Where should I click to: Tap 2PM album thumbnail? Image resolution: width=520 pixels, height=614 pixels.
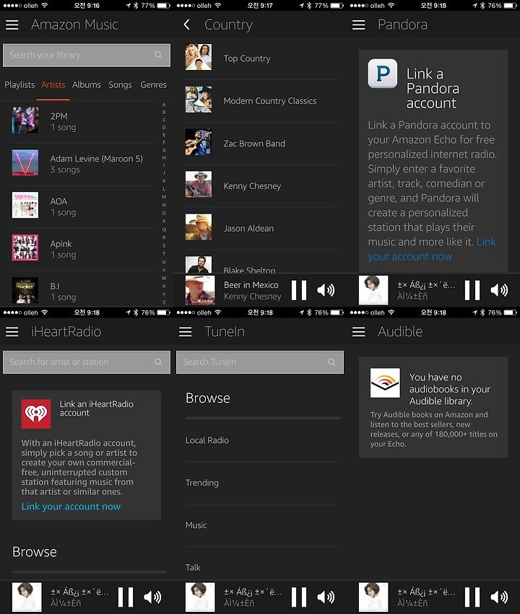coord(25,120)
